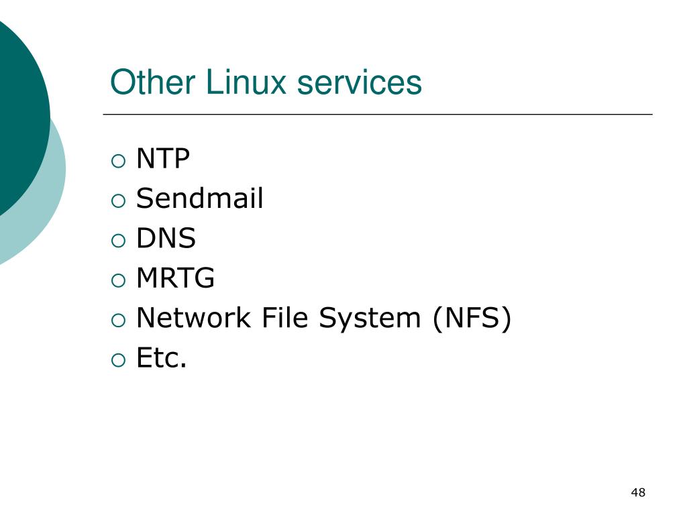This screenshot has height=515, width=687.
Task: Click the slide number 48
Action: click(x=639, y=493)
